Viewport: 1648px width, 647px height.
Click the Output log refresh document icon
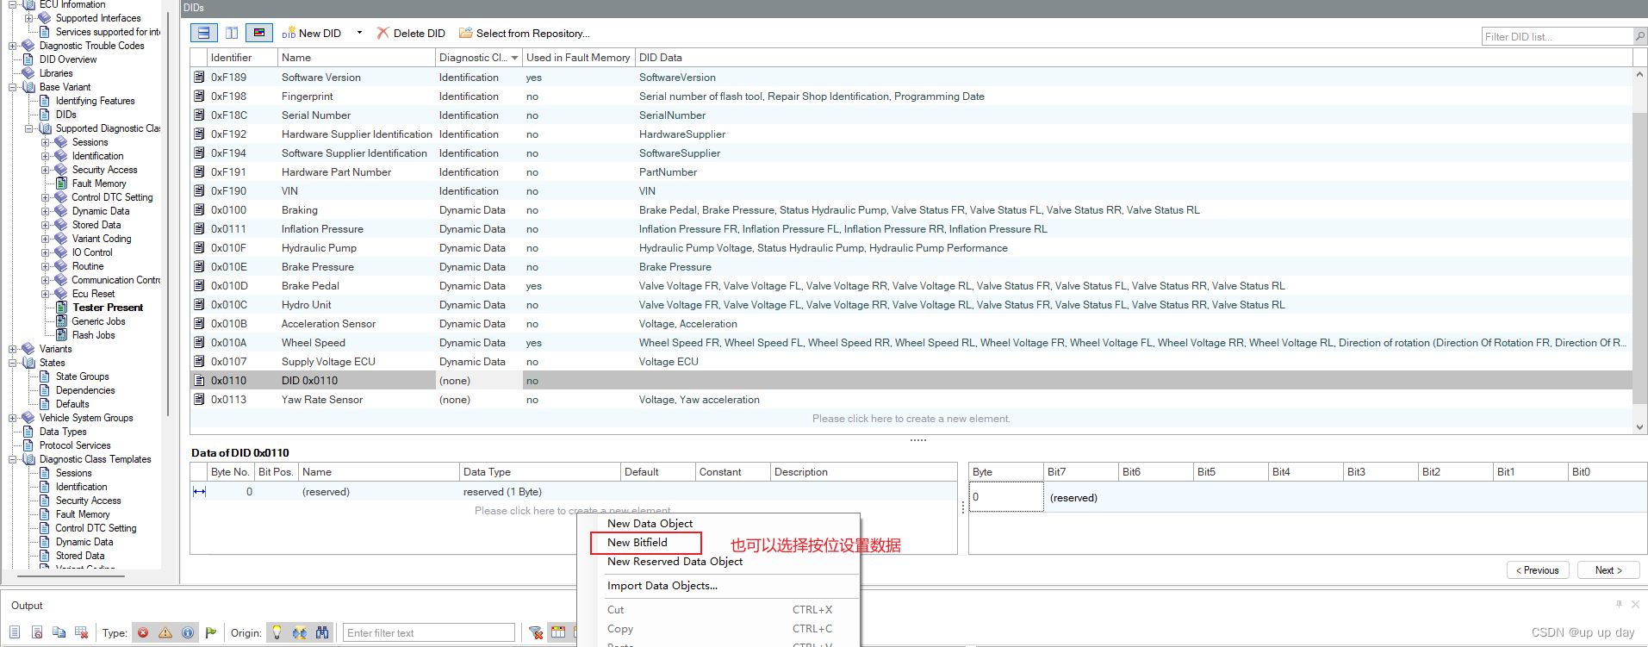37,632
